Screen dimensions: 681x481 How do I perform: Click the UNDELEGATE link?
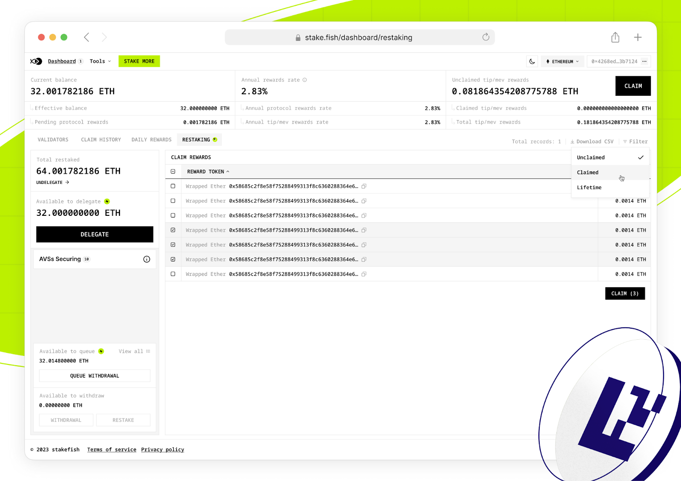[x=53, y=183]
